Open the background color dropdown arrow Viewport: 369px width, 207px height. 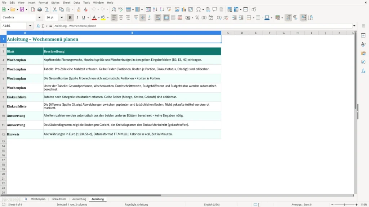click(x=108, y=18)
